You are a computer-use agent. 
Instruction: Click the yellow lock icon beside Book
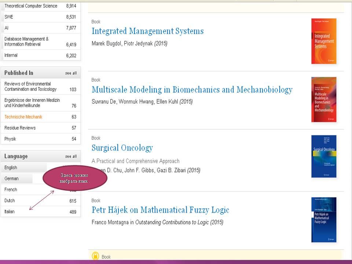point(95,256)
